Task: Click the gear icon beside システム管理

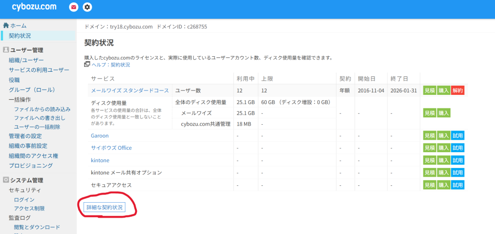Action: 5,181
